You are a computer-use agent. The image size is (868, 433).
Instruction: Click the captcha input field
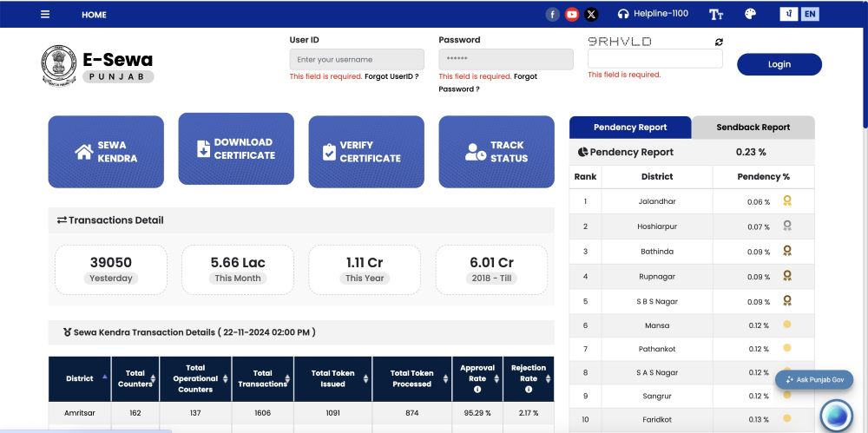(654, 59)
